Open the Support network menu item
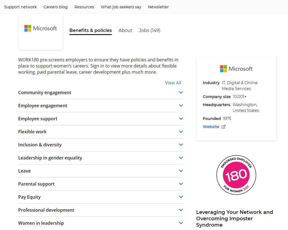This screenshot has height=230, width=288. point(20,7)
